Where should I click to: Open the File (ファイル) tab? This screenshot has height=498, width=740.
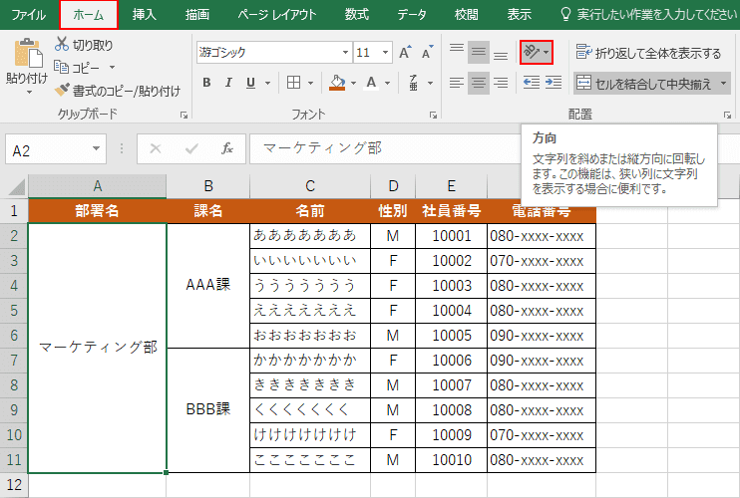pyautogui.click(x=28, y=15)
